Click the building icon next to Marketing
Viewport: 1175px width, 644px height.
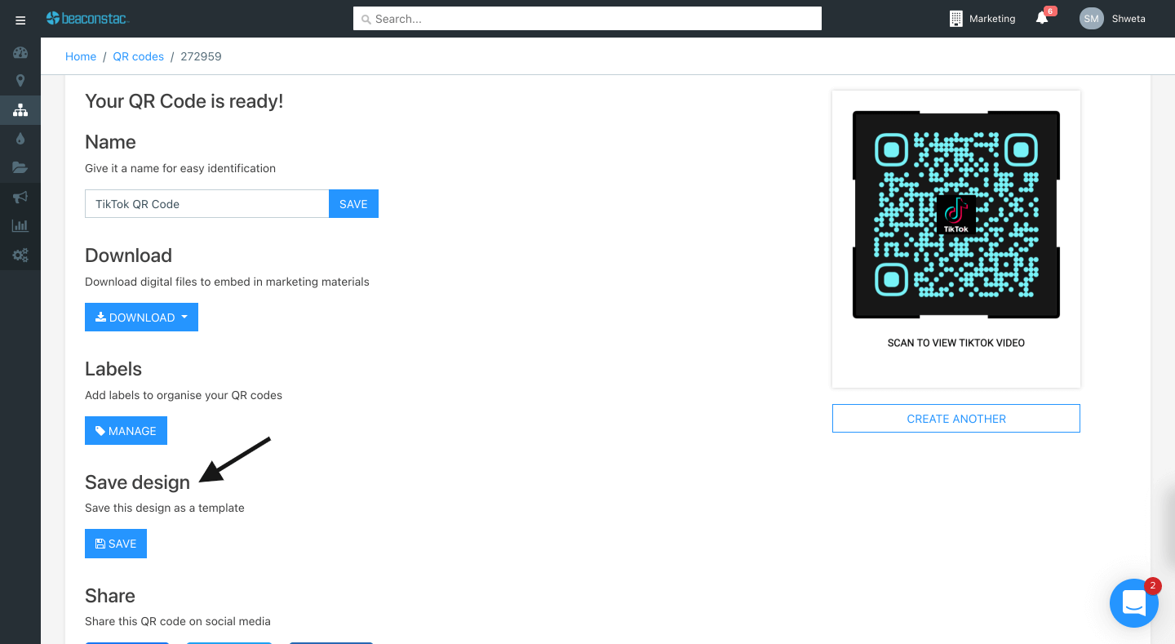click(956, 18)
